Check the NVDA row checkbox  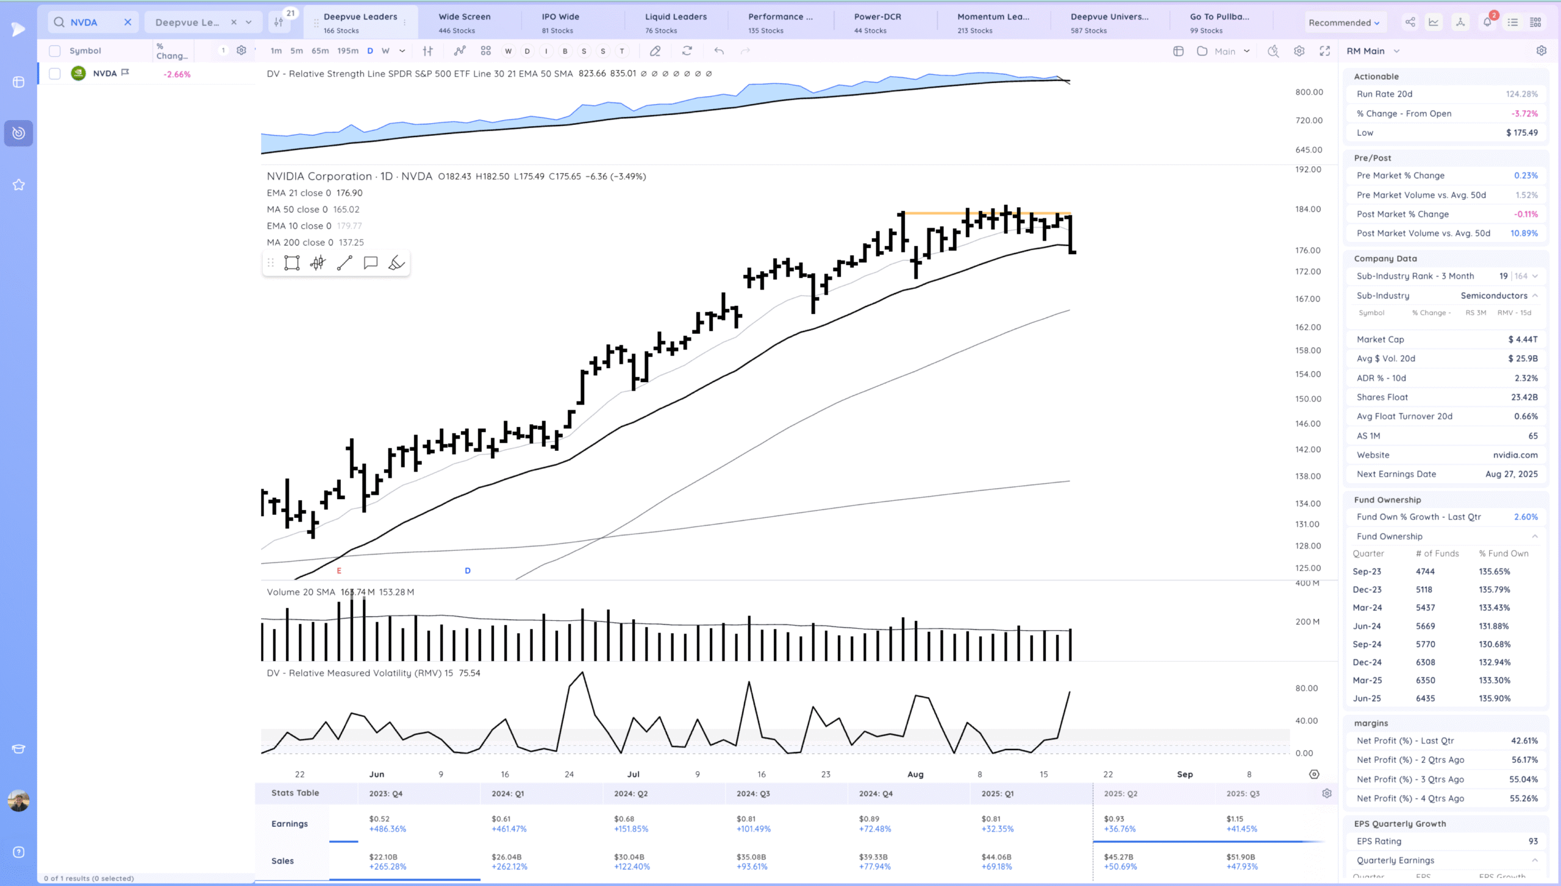point(55,74)
